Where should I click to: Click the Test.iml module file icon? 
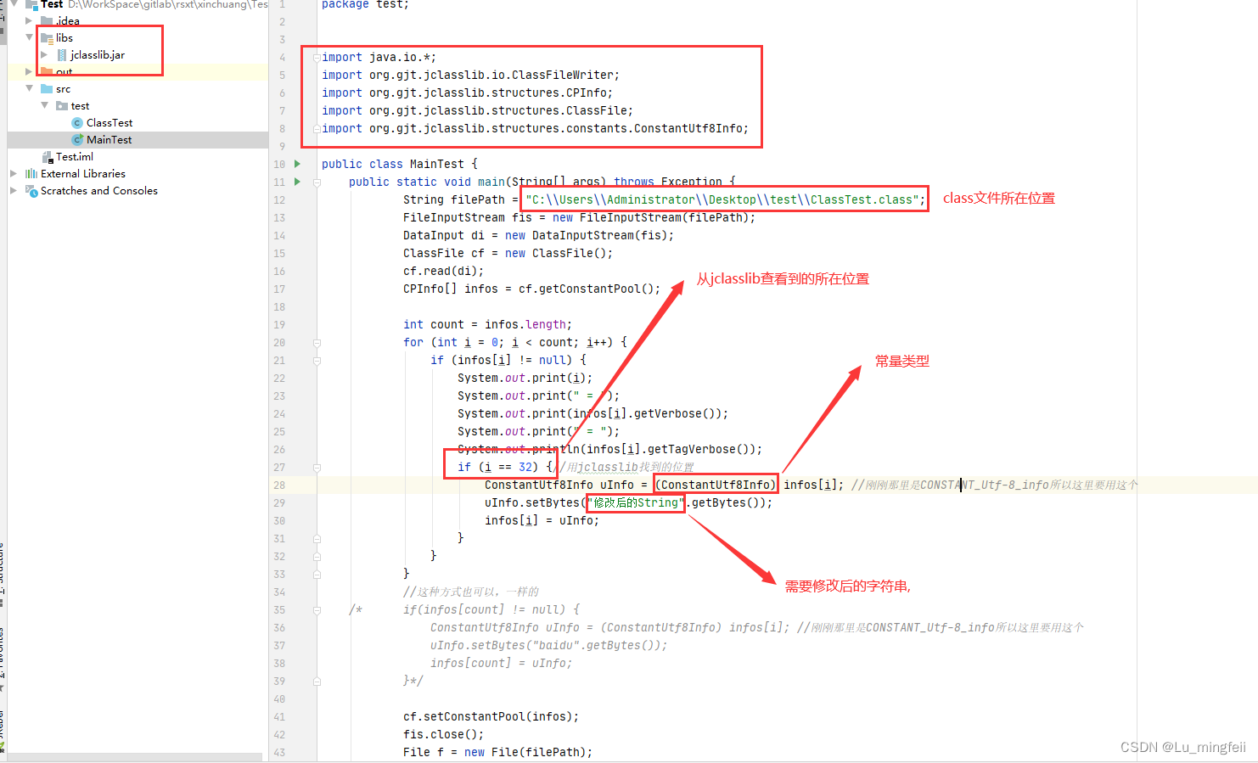pyautogui.click(x=47, y=156)
